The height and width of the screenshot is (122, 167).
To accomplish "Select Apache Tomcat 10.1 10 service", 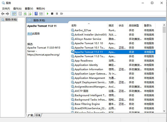I will [x=89, y=43].
